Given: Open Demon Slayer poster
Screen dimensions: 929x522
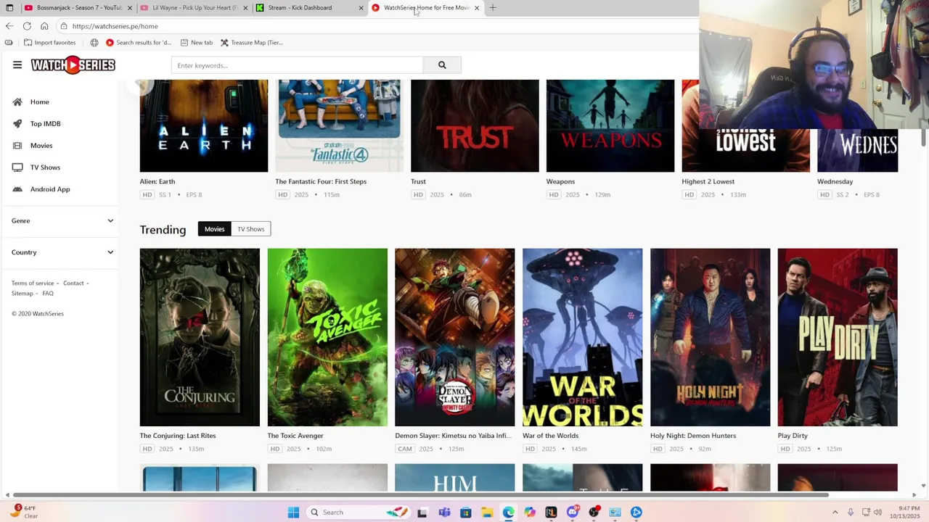Looking at the screenshot, I should [455, 337].
